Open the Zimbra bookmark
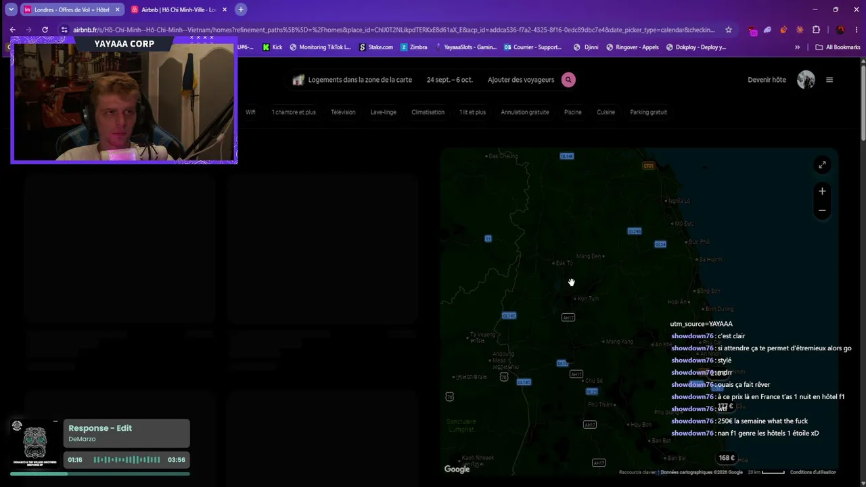This screenshot has width=866, height=487. pos(414,47)
